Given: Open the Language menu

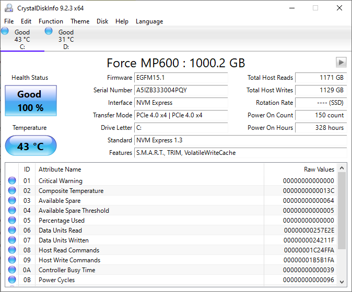Looking at the screenshot, I should (x=149, y=21).
